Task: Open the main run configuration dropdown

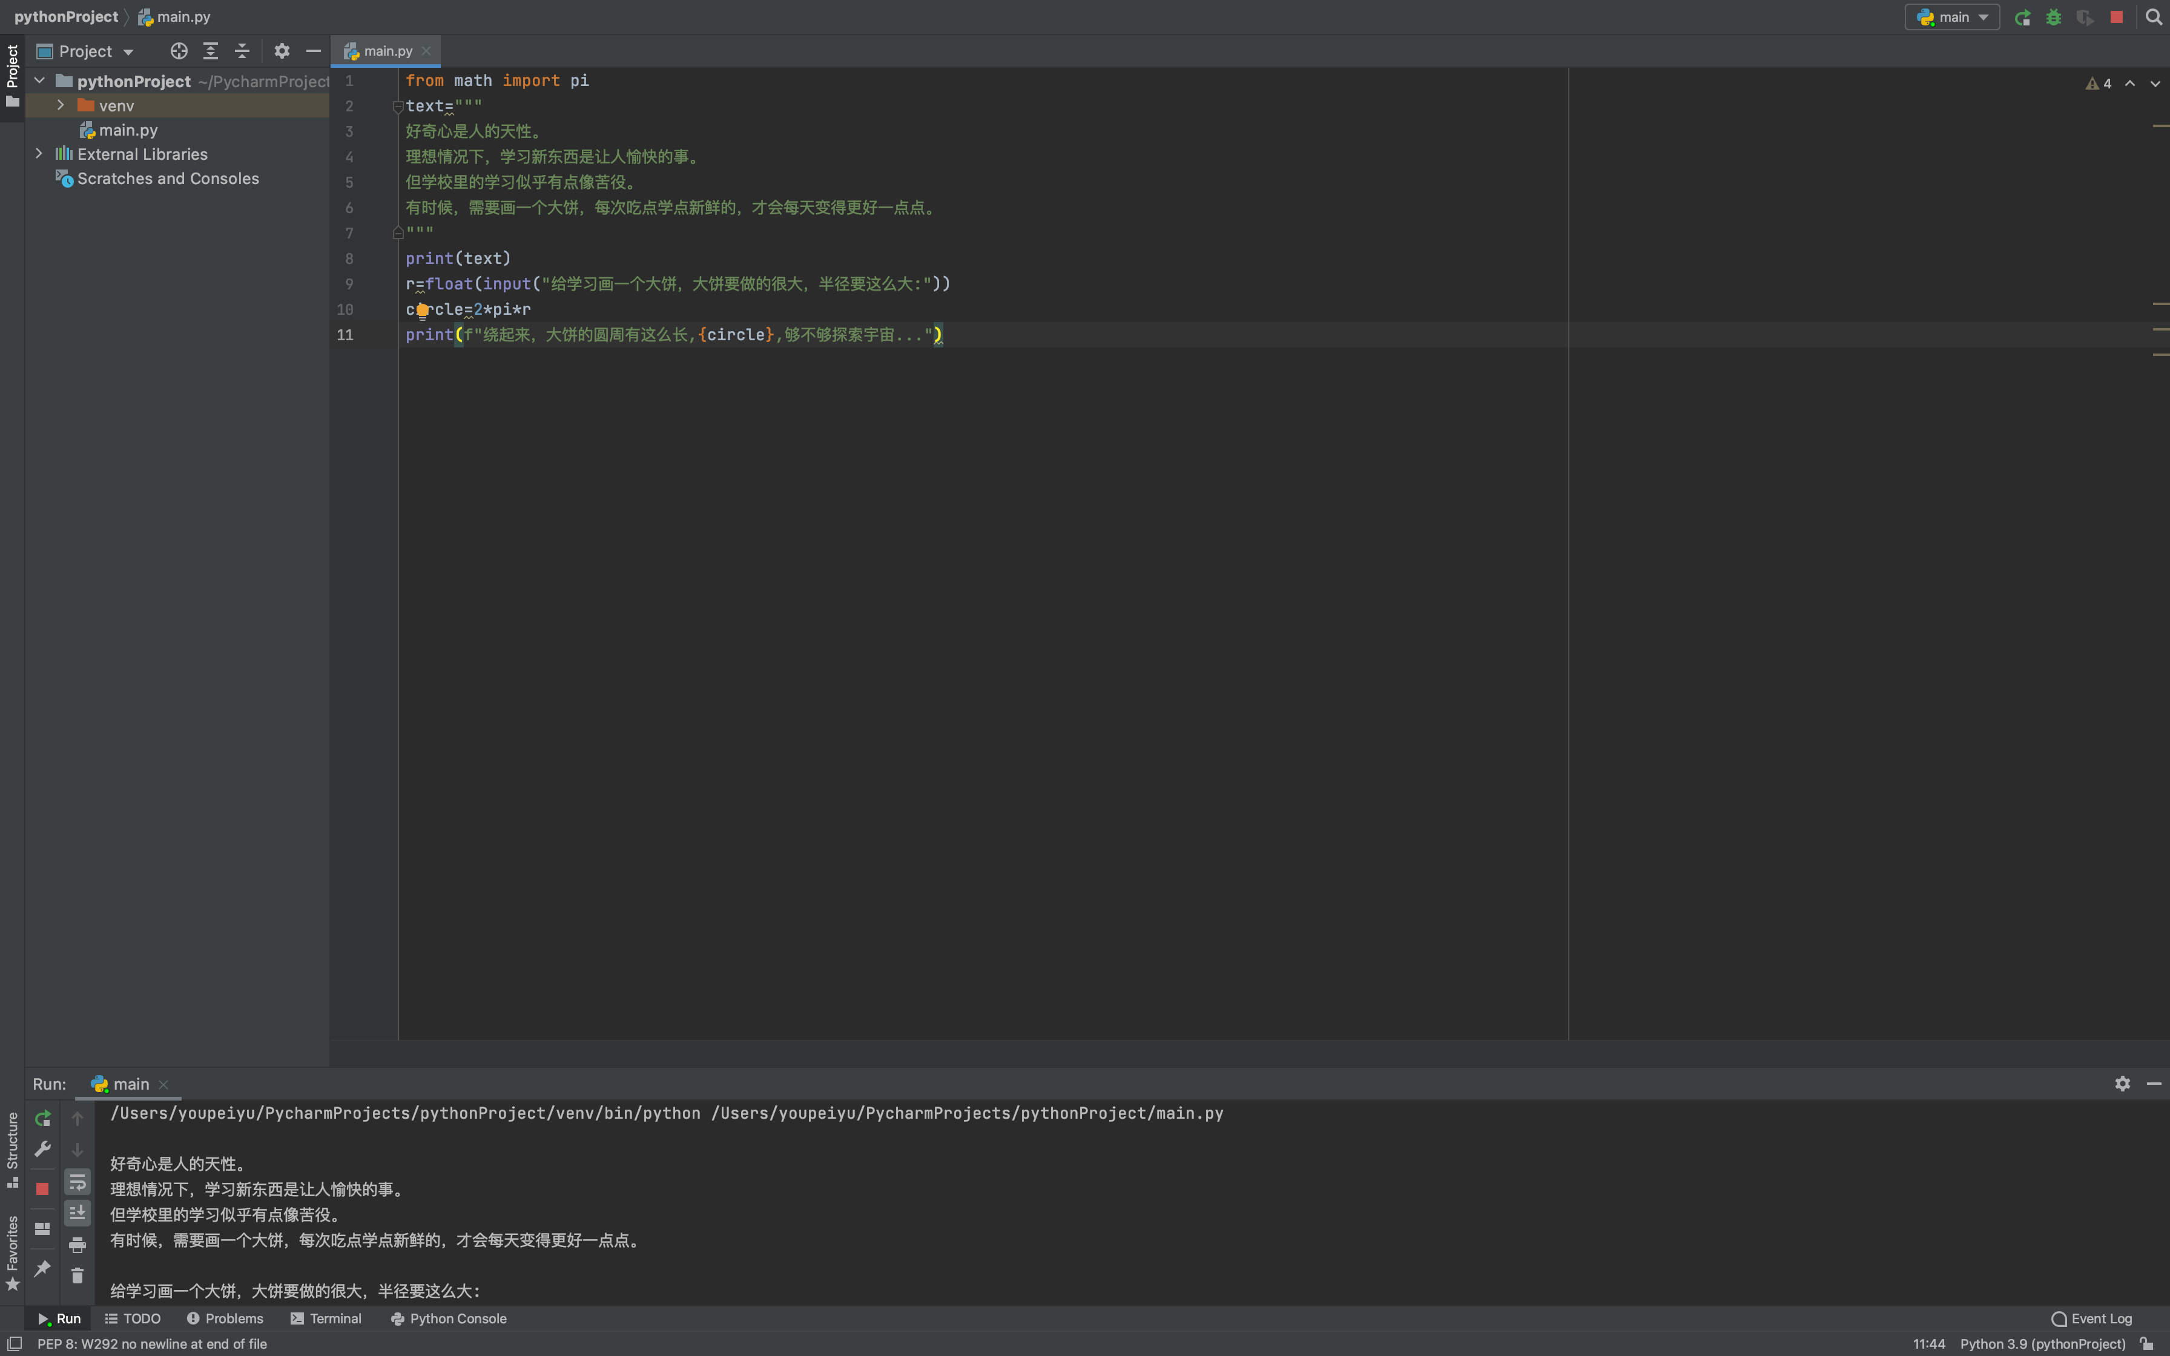Action: 1952,17
